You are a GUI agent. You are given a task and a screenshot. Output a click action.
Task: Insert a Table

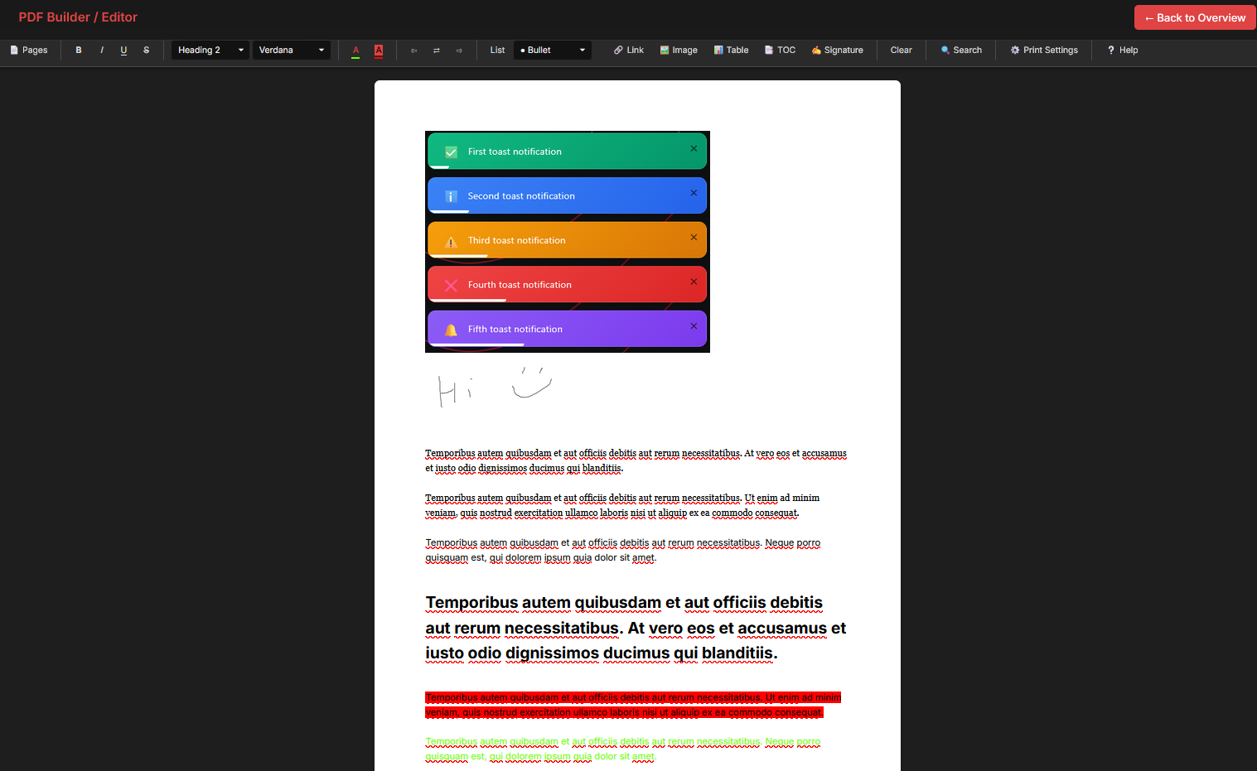[x=732, y=51]
